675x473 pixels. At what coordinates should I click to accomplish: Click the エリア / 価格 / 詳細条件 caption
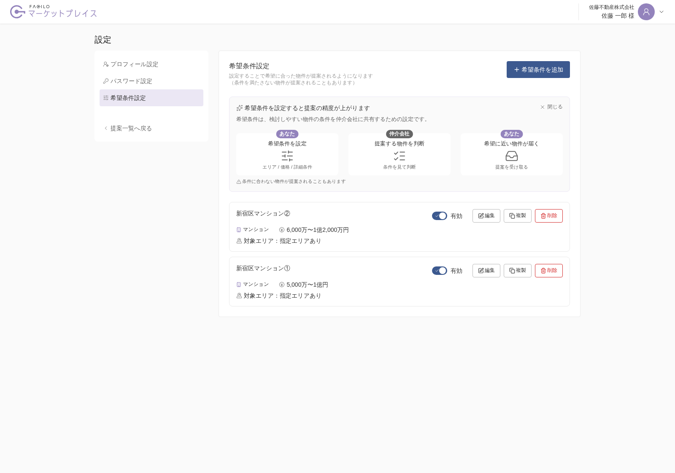click(287, 167)
